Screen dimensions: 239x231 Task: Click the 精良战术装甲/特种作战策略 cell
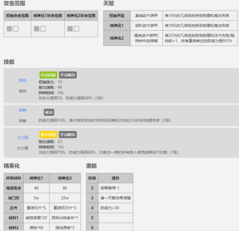click(146, 38)
